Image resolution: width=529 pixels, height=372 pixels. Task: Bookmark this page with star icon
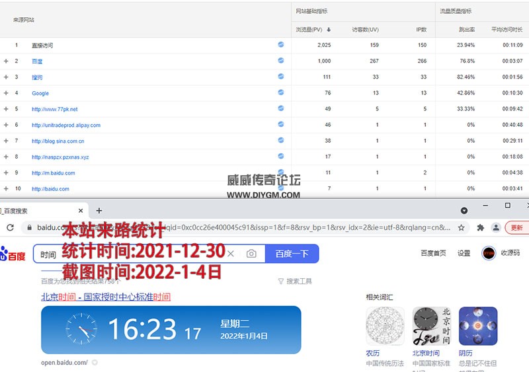[x=461, y=228]
